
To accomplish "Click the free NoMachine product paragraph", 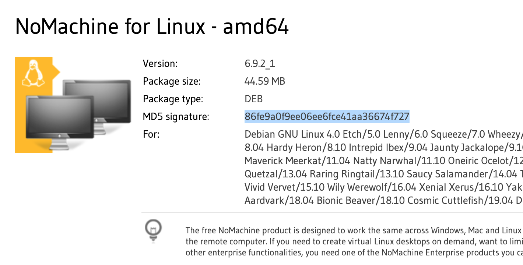I will coord(354,241).
